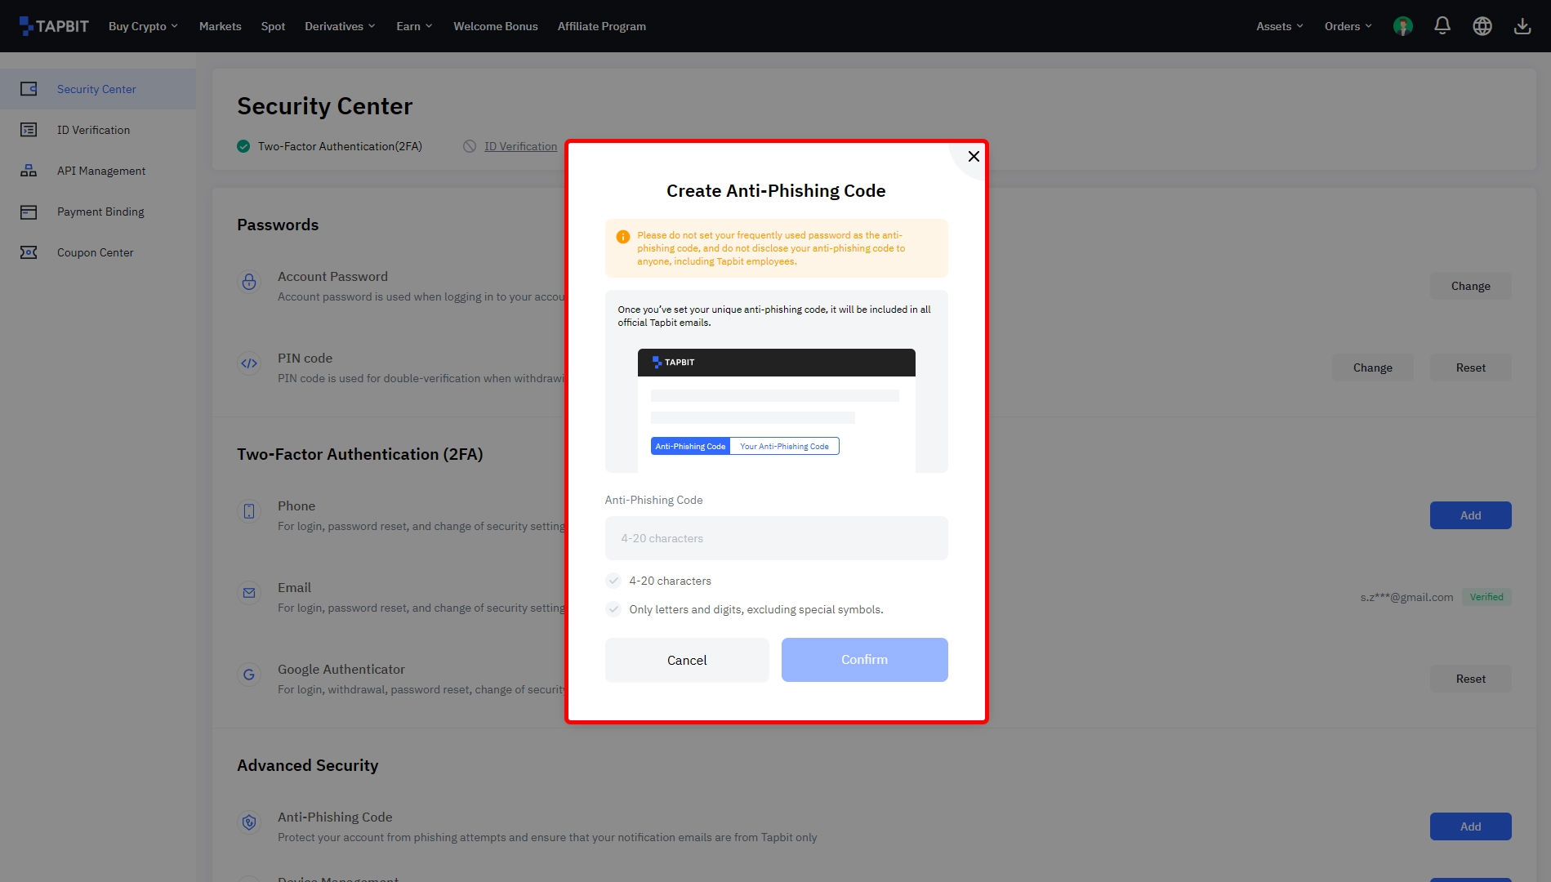
Task: Click the ID Verification sidebar icon
Action: pos(29,130)
